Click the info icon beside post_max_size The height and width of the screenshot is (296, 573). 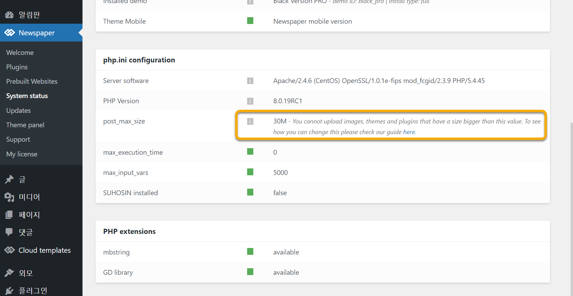[x=250, y=121]
